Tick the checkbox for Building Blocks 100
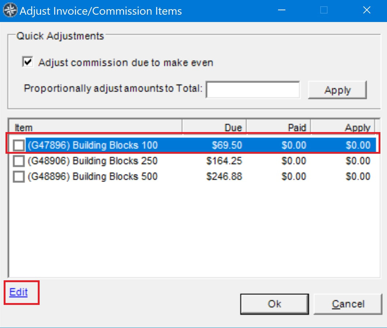The width and height of the screenshot is (387, 328). [19, 145]
